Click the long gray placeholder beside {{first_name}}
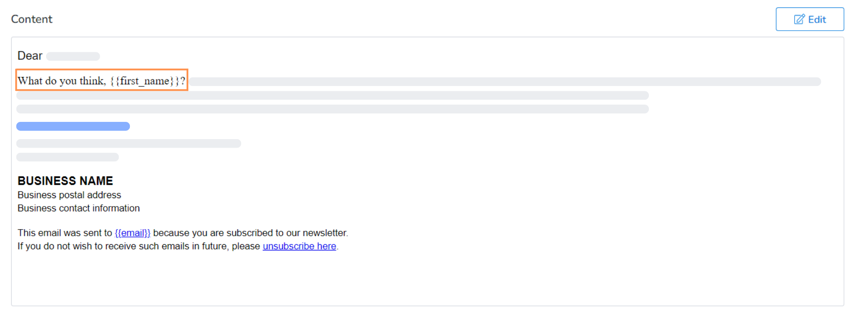Viewport: 851px width, 316px height. 504,82
